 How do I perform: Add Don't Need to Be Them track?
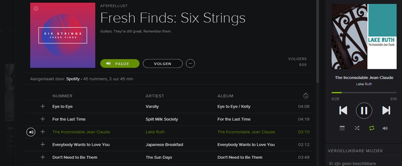(42, 157)
